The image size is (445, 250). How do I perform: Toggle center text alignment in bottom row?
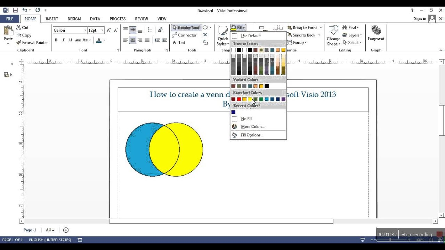(x=133, y=40)
